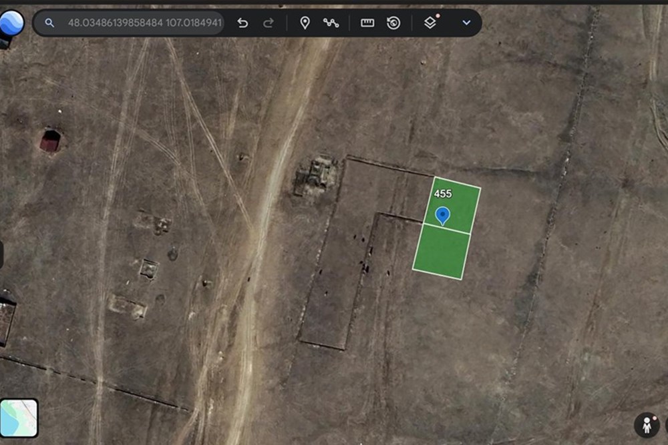Undo the last action
Viewport: 668px width, 445px height.
[x=242, y=23]
